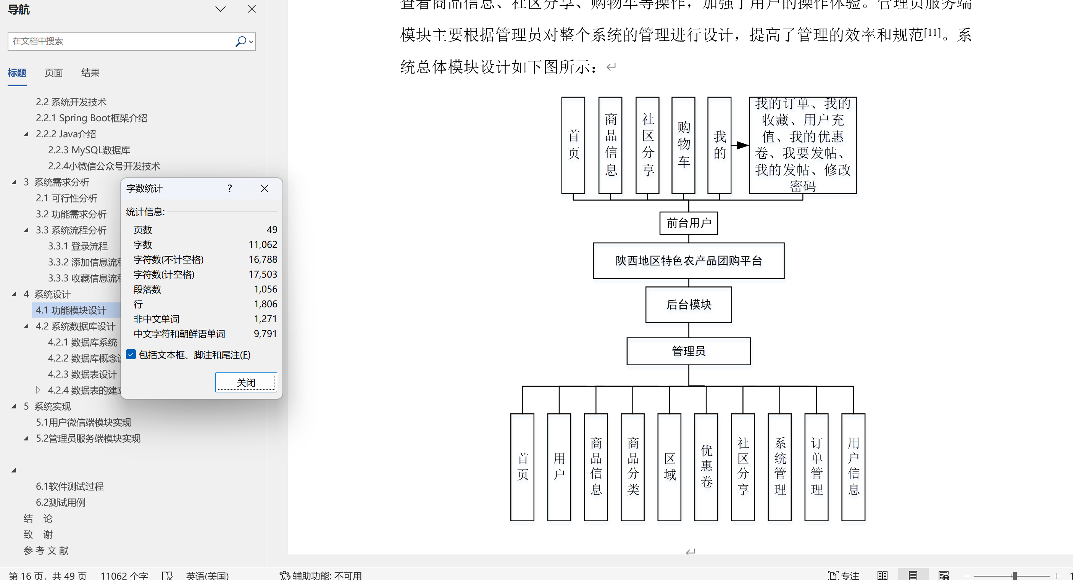Go to heading 2.1 可行性分析
Viewport: 1073px width, 580px height.
(x=67, y=198)
